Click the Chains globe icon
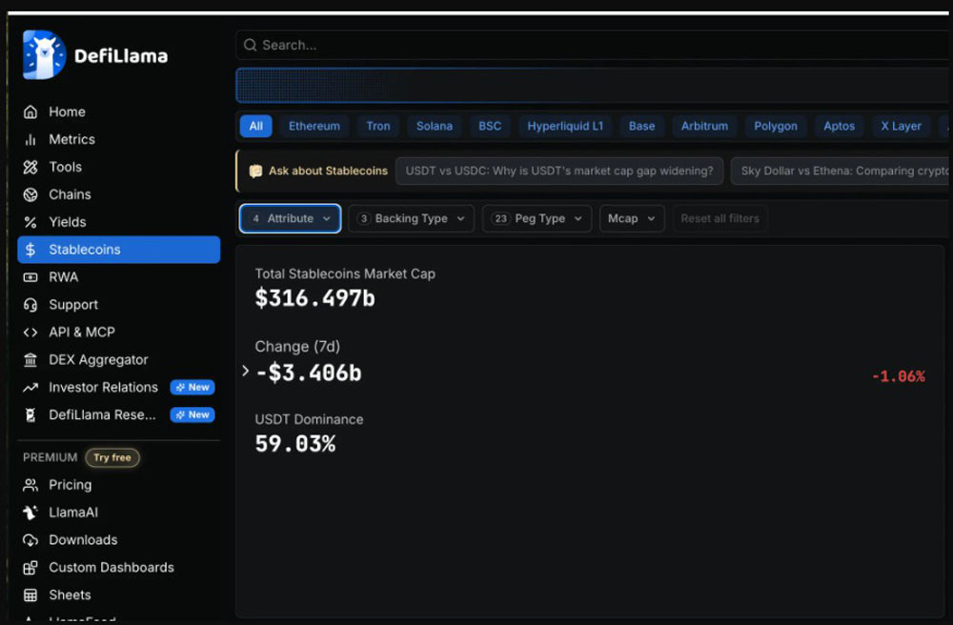The width and height of the screenshot is (953, 625). pyautogui.click(x=30, y=194)
